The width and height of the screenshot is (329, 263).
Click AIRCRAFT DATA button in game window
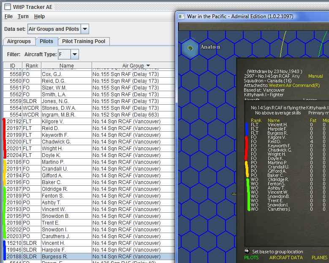click(286, 258)
